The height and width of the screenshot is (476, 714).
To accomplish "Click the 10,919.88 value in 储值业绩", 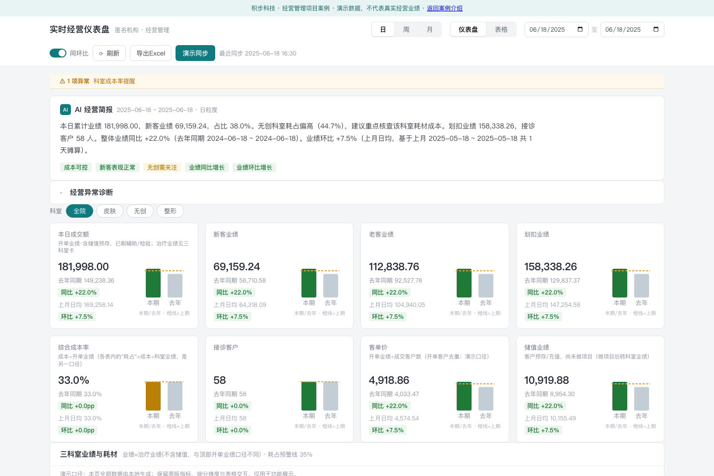I will [546, 380].
